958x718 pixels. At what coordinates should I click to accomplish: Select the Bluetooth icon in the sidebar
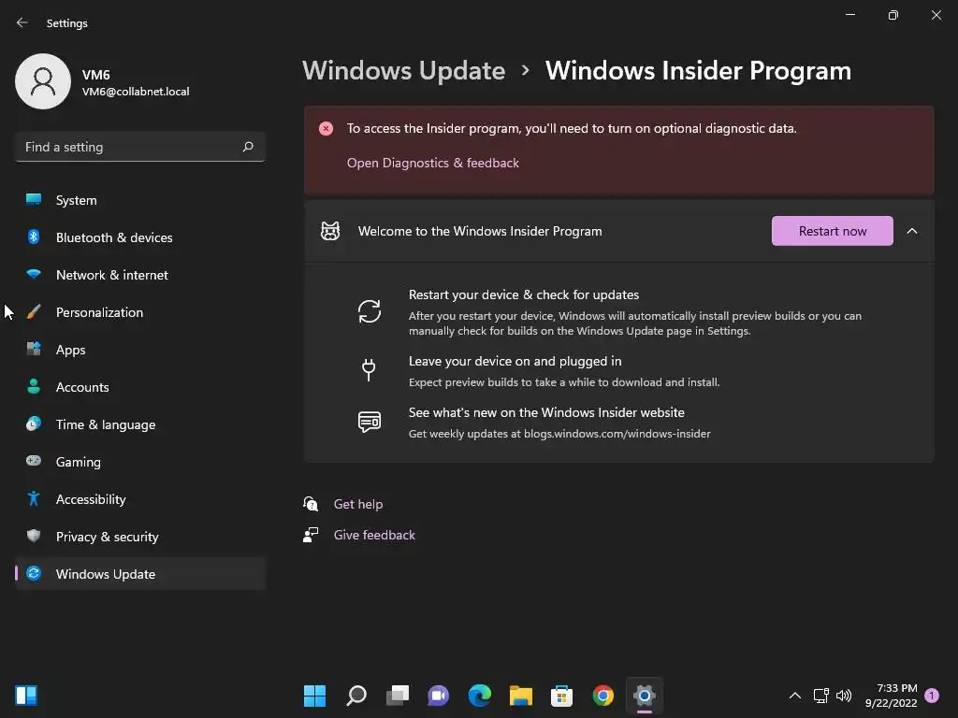tap(34, 237)
